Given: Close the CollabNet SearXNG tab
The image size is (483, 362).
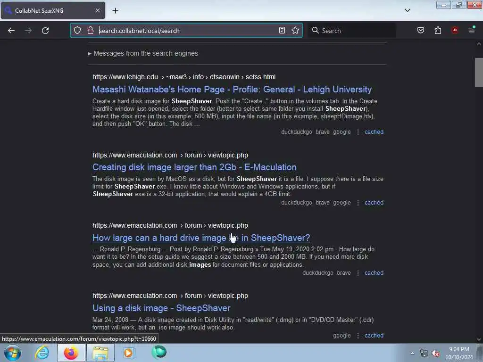Looking at the screenshot, I should point(97,10).
